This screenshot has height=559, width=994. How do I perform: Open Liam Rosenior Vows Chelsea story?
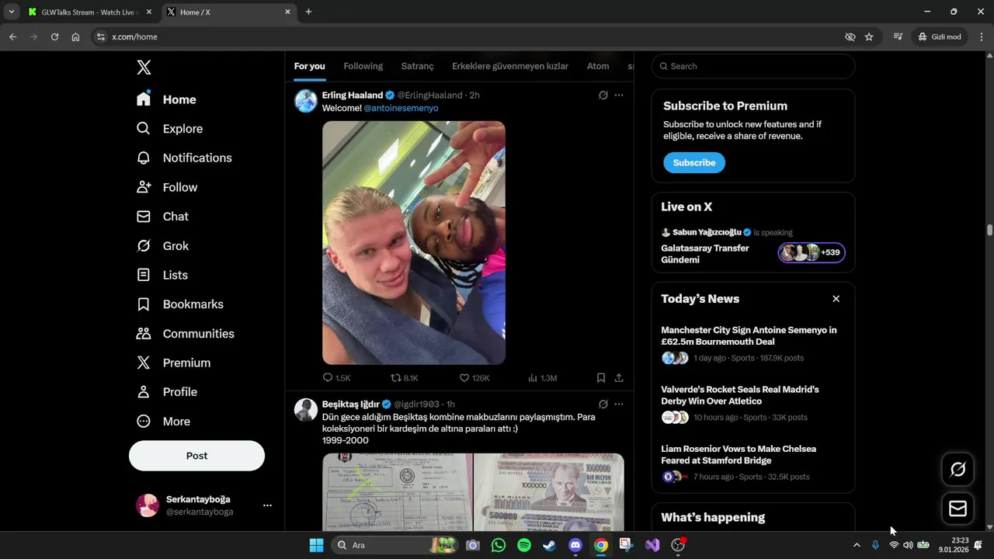753,463
